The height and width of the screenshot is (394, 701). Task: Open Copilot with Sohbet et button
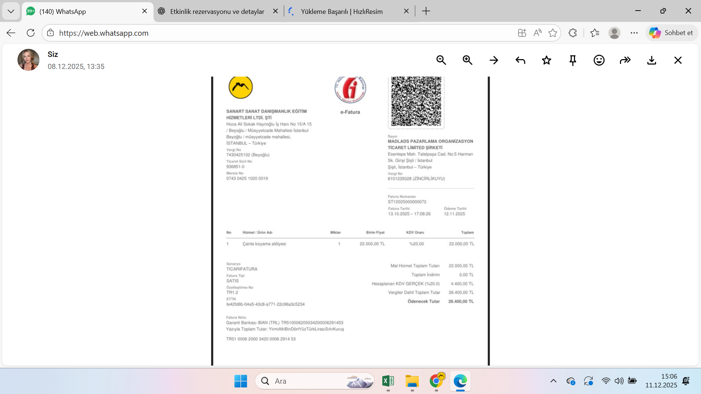click(671, 33)
